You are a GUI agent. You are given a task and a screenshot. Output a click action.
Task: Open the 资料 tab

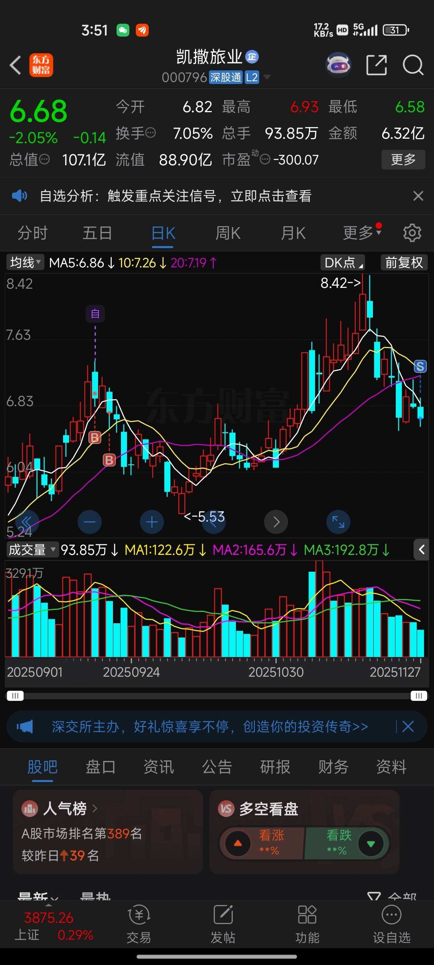click(x=391, y=767)
